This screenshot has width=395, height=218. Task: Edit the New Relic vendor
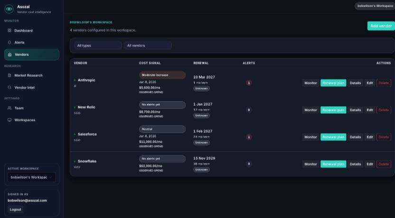[x=369, y=110]
